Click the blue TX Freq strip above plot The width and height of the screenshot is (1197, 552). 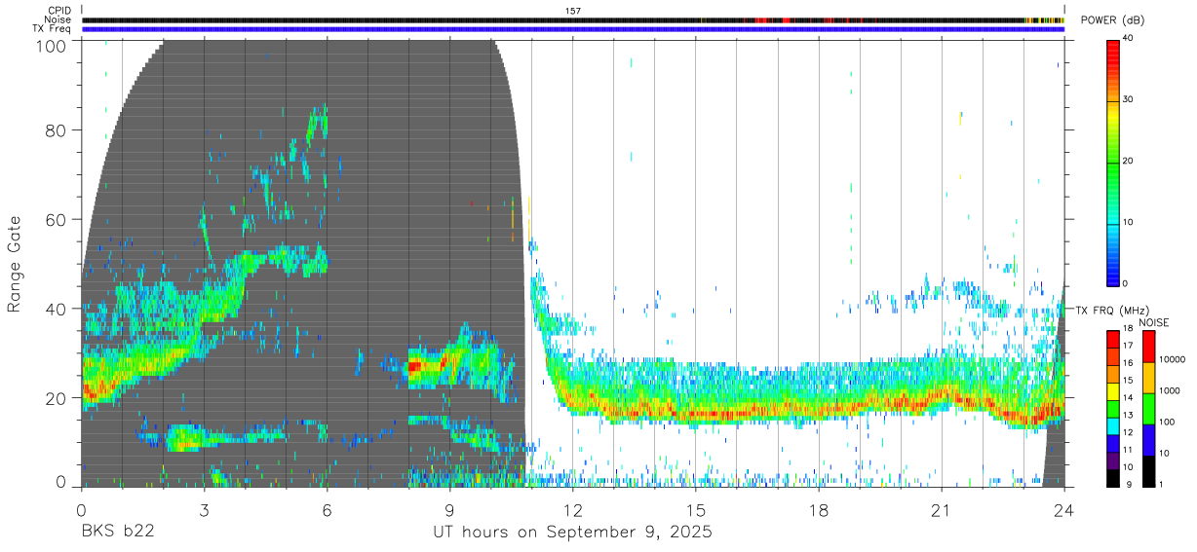tap(573, 29)
